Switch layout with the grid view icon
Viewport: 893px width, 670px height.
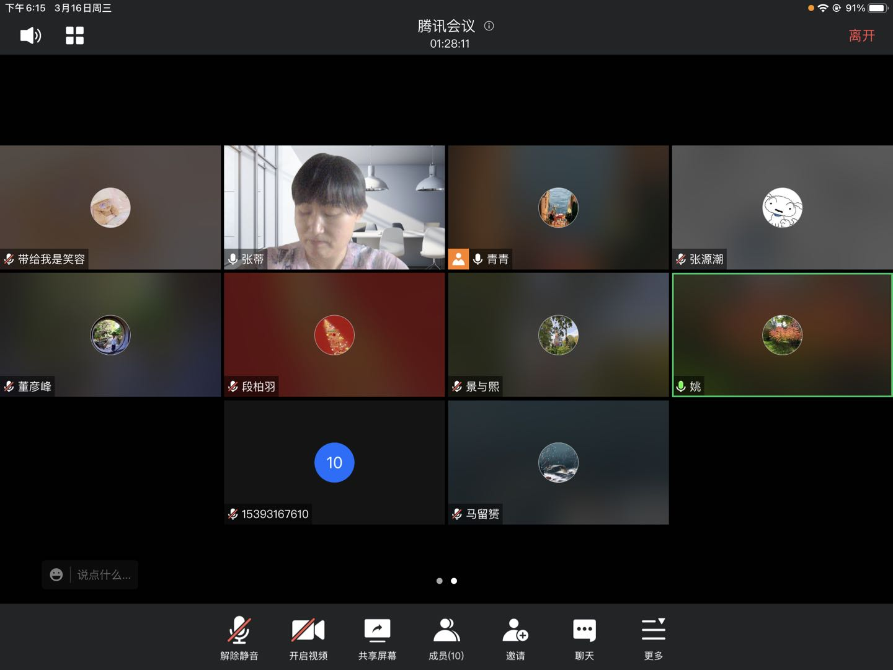point(74,35)
